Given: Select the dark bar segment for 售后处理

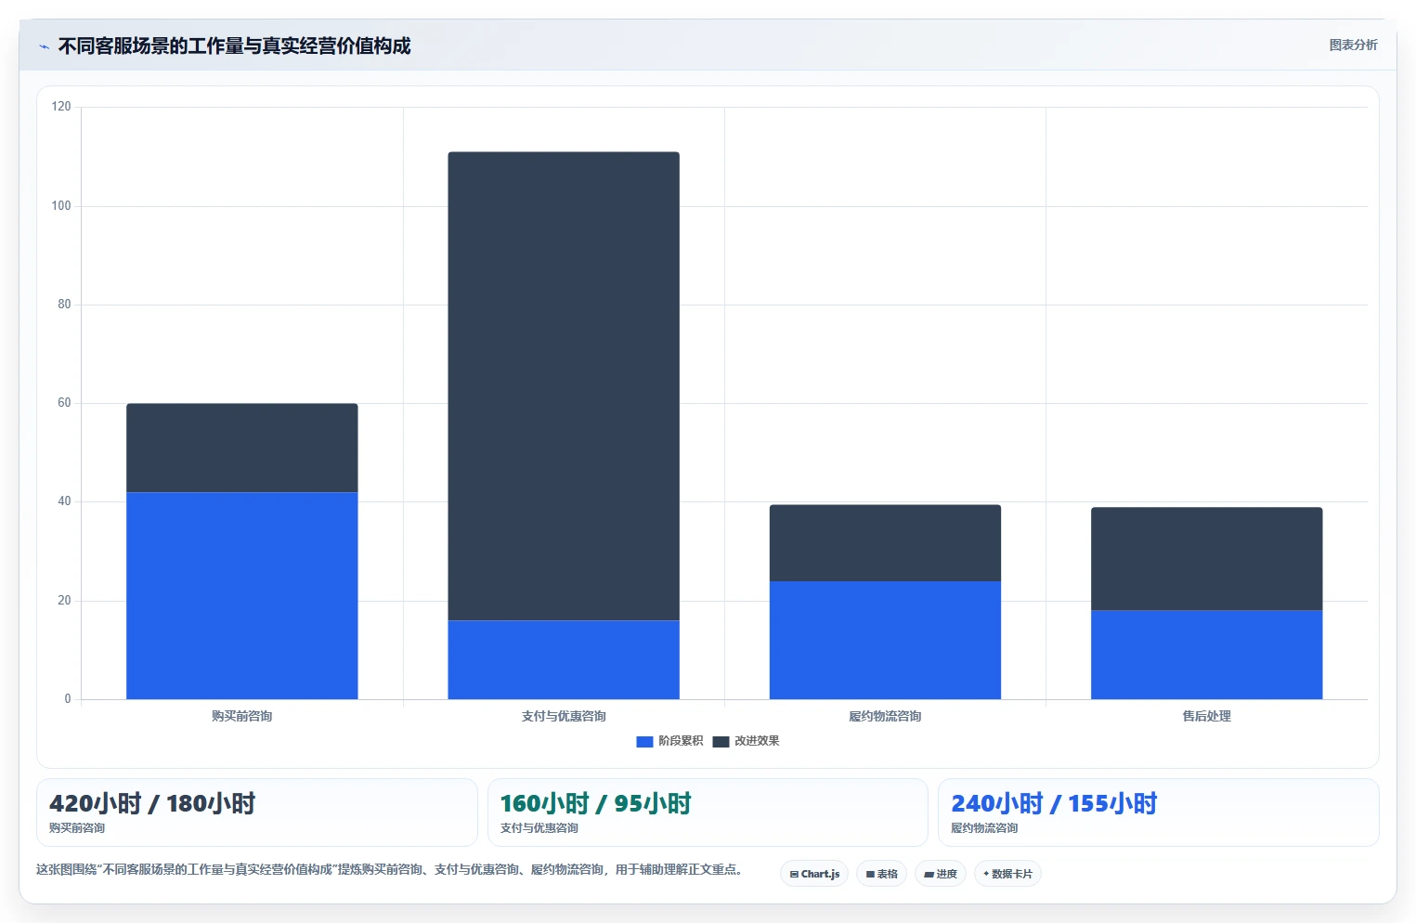Looking at the screenshot, I should (1206, 559).
